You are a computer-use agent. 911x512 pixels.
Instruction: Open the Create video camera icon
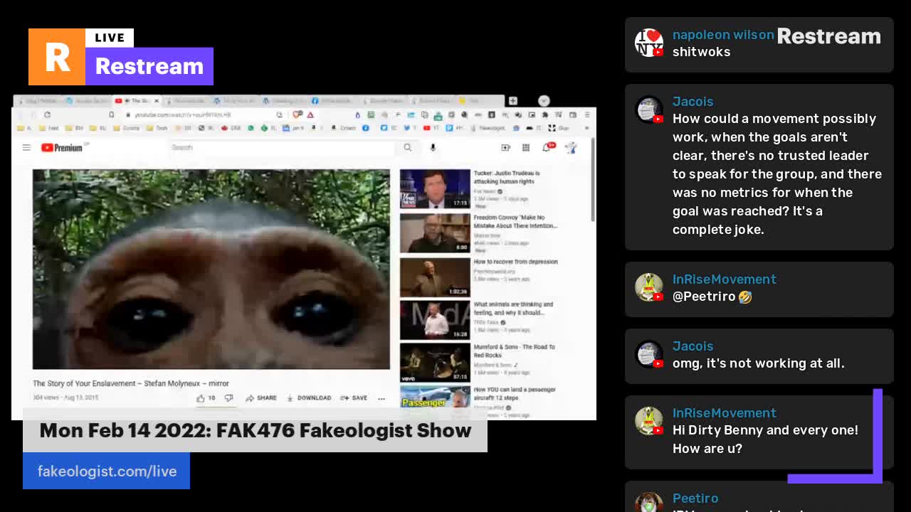click(505, 148)
